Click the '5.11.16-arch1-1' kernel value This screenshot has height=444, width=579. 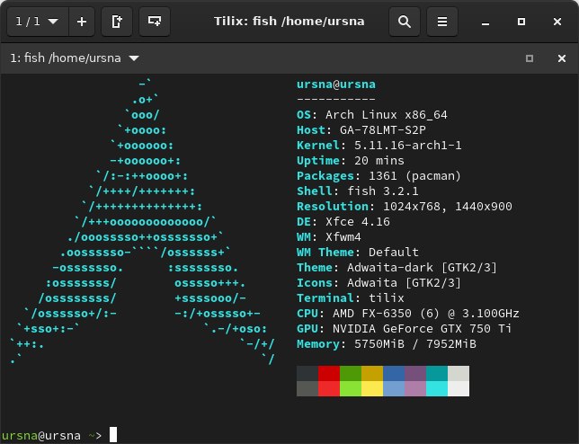407,146
